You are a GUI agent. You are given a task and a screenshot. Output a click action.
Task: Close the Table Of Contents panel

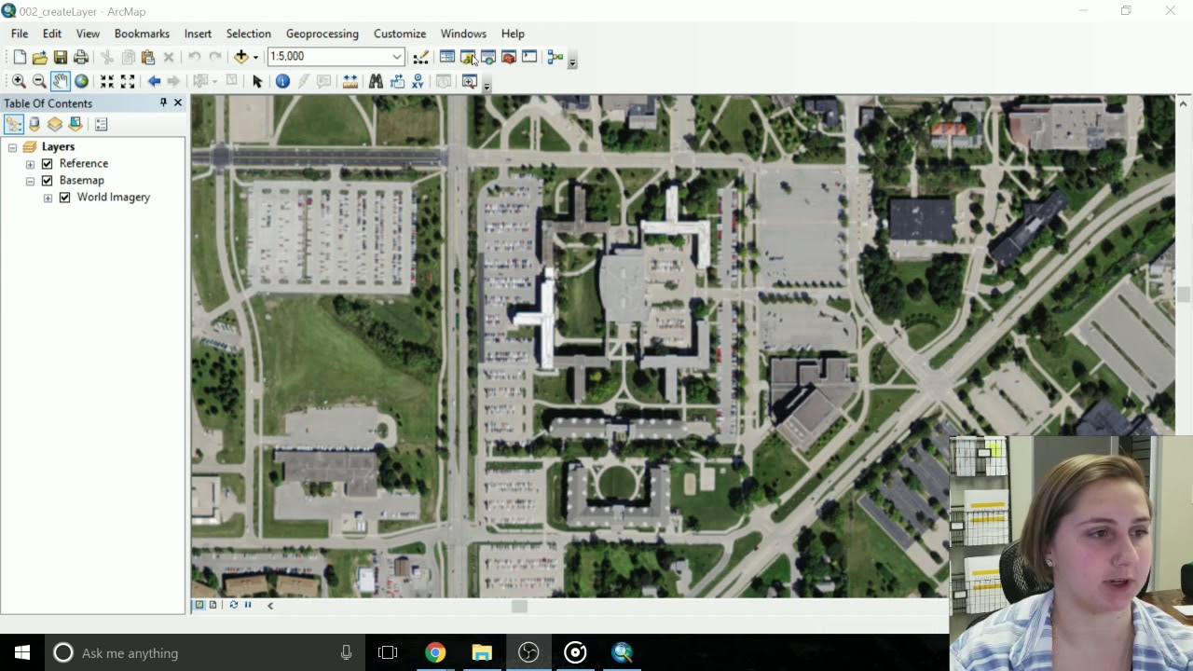[x=178, y=103]
